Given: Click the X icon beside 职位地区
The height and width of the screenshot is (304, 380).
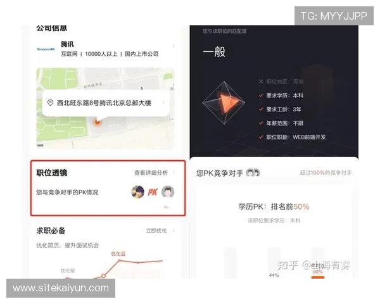Looking at the screenshot, I should point(261,82).
